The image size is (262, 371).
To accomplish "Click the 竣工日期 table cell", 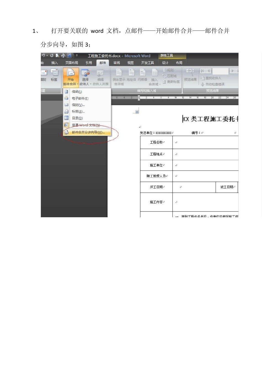I will [227, 187].
